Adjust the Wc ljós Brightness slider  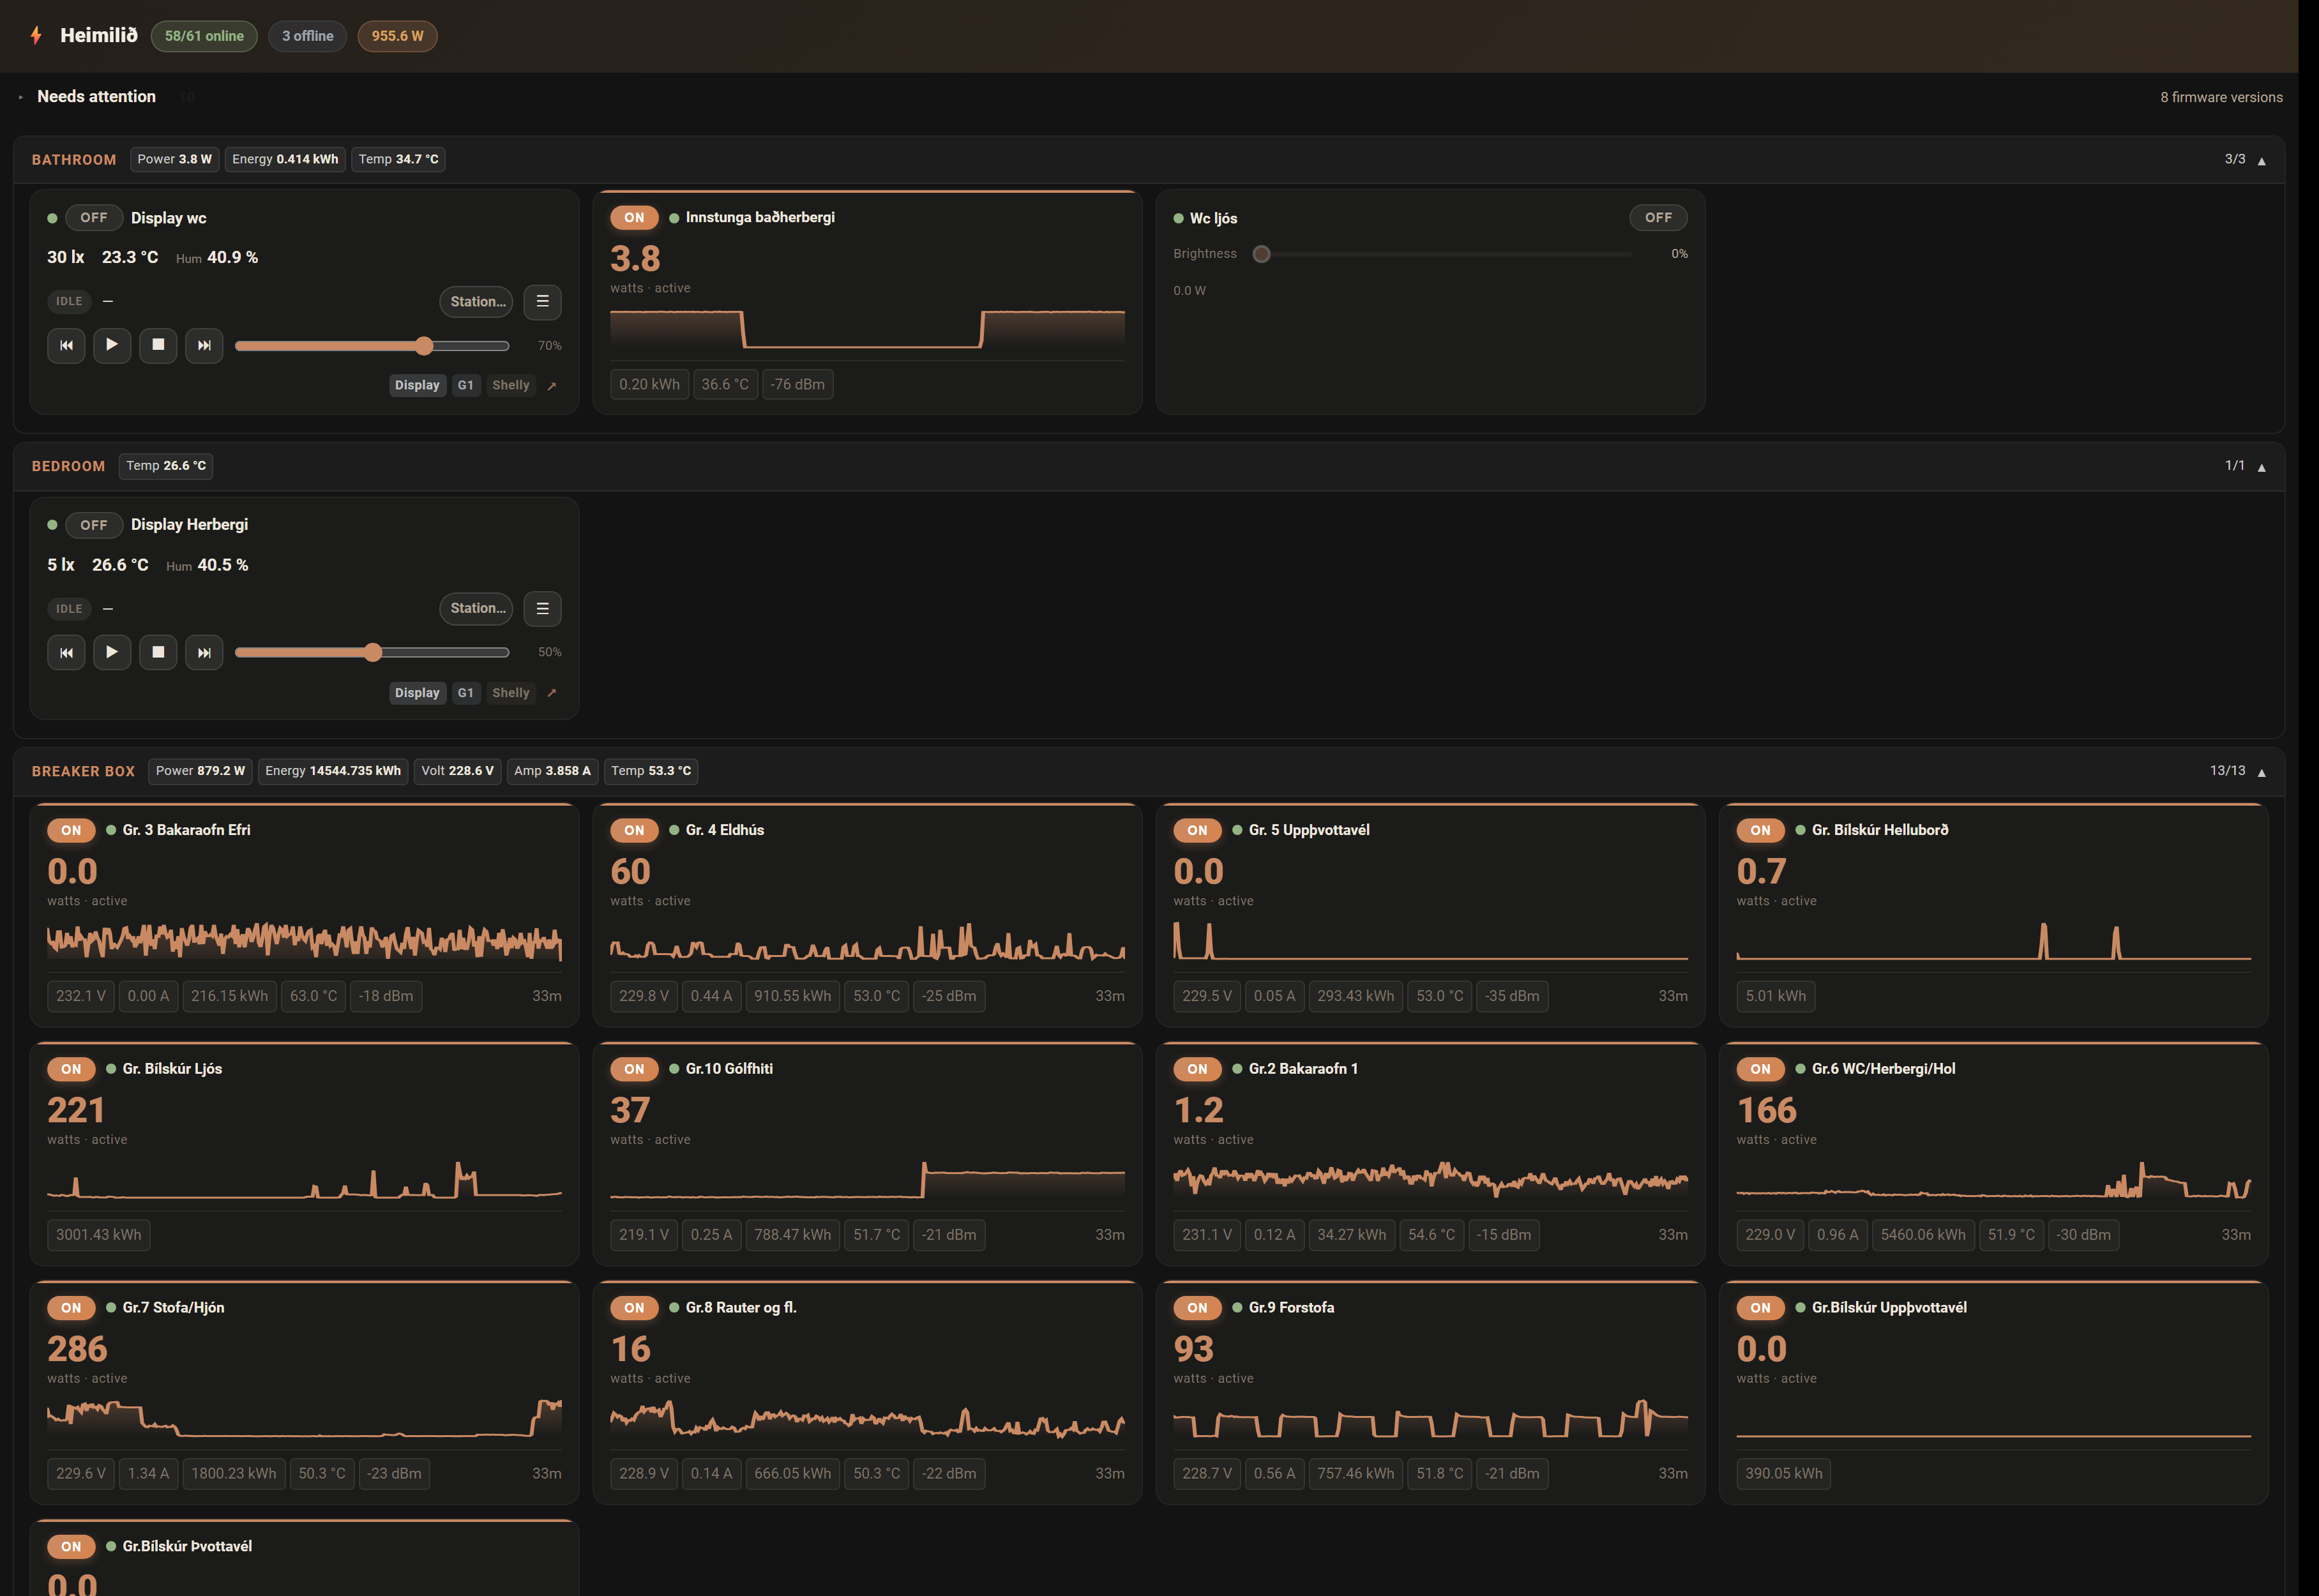(x=1442, y=254)
